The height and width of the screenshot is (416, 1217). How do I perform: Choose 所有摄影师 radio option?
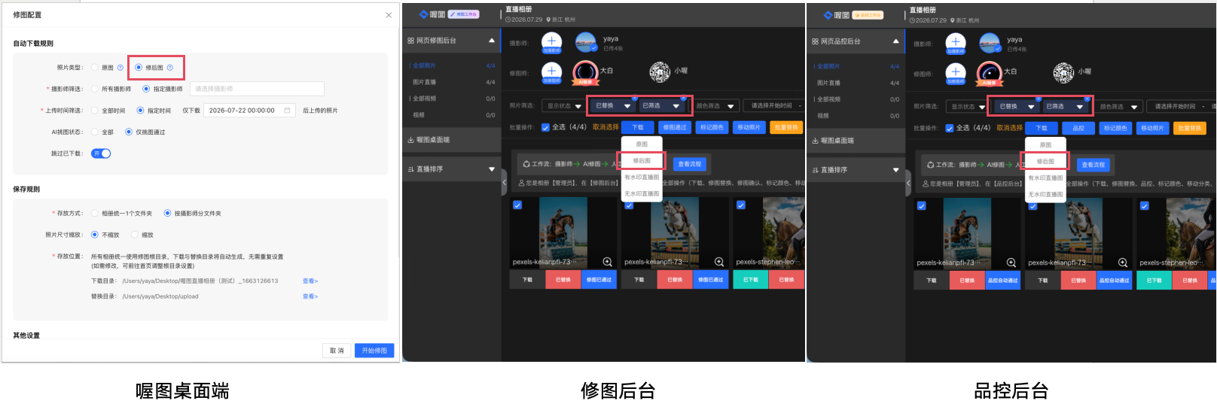[x=95, y=89]
